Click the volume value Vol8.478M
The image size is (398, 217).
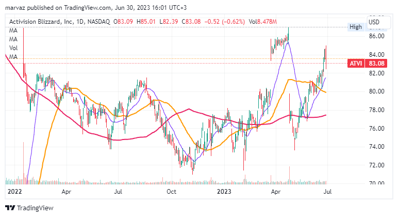[x=263, y=22]
